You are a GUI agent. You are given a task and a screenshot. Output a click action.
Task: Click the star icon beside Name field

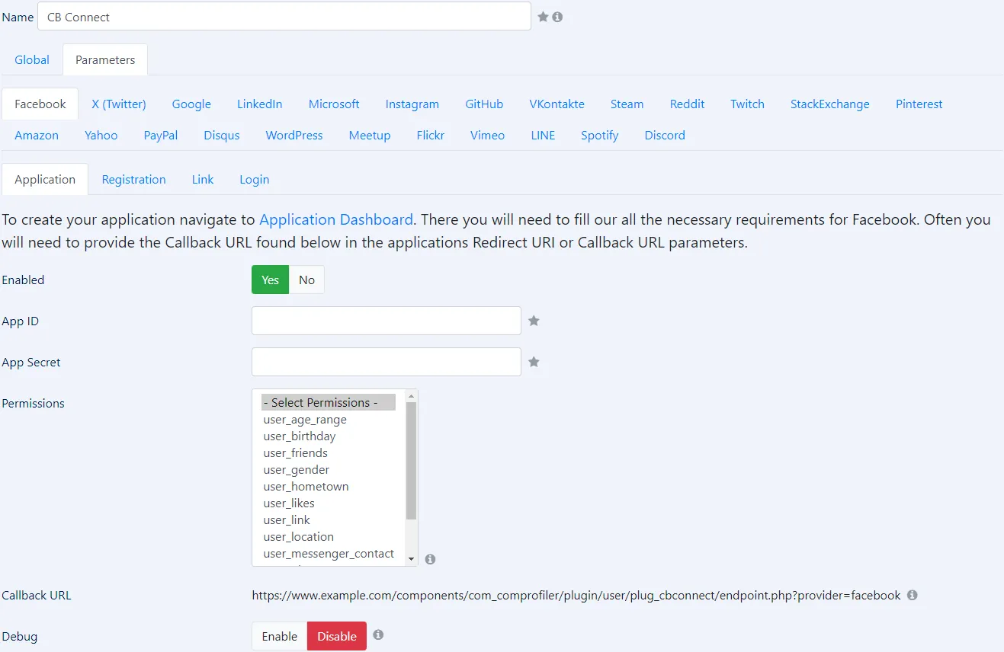(543, 17)
